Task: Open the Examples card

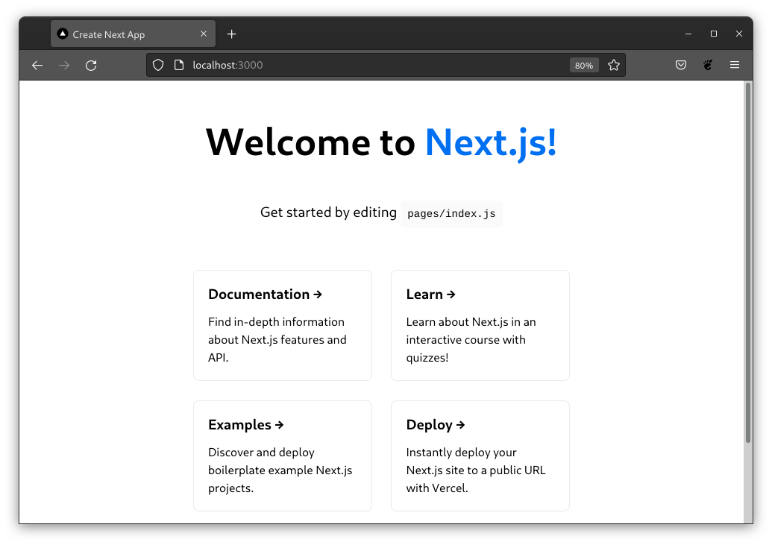Action: pyautogui.click(x=283, y=456)
